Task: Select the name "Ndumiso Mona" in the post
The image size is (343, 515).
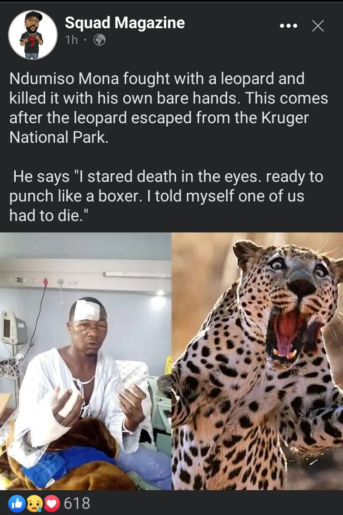Action: pos(64,79)
